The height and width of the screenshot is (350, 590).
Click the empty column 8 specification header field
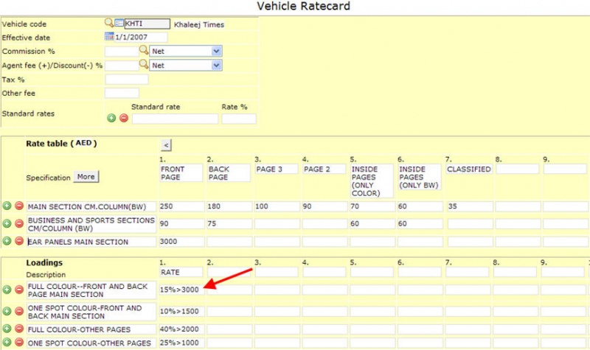pyautogui.click(x=518, y=169)
